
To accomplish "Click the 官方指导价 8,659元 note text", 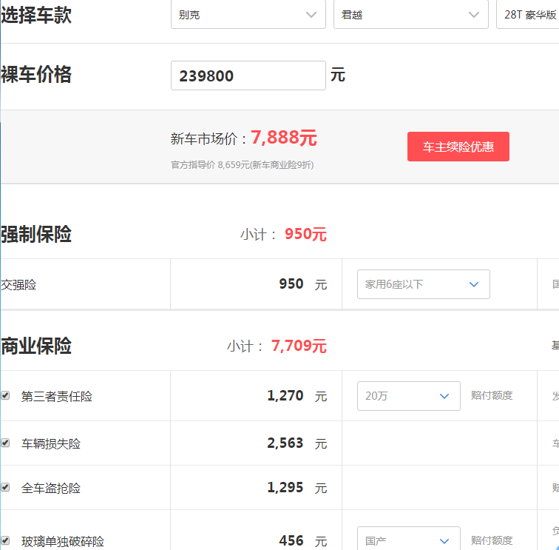I will (x=242, y=165).
